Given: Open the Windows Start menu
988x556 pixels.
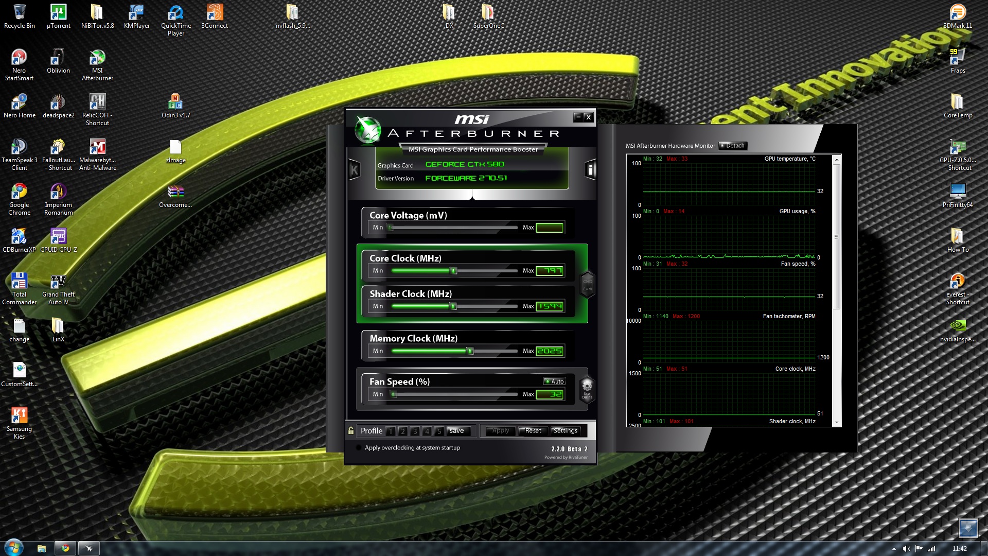Looking at the screenshot, I should [13, 548].
